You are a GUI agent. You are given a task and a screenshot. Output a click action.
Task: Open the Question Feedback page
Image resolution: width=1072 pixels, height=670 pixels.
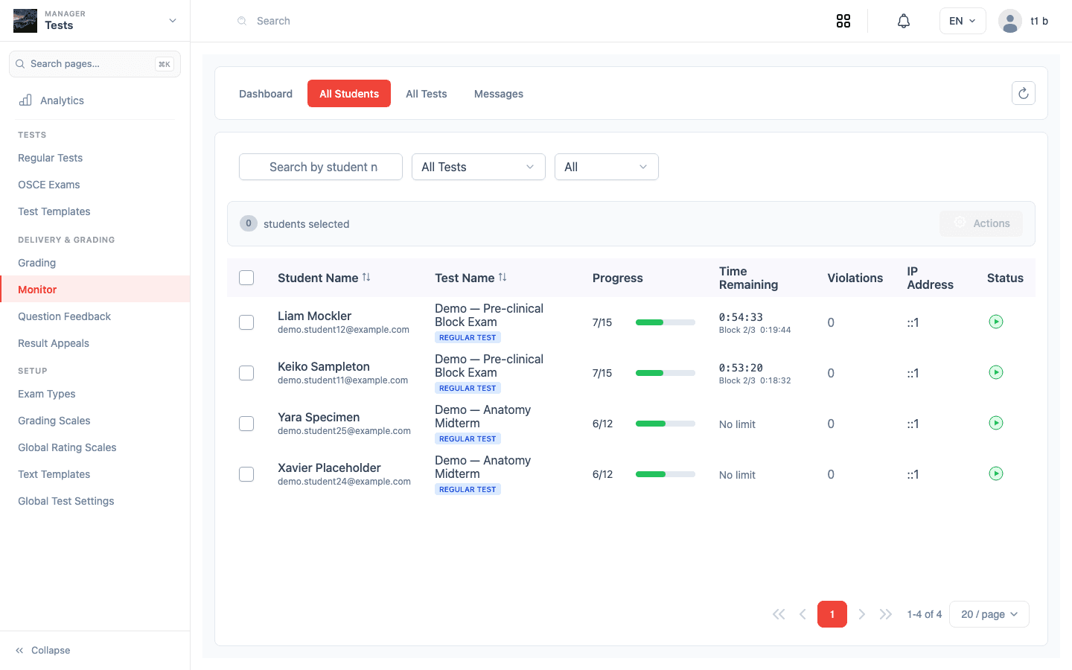95,316
